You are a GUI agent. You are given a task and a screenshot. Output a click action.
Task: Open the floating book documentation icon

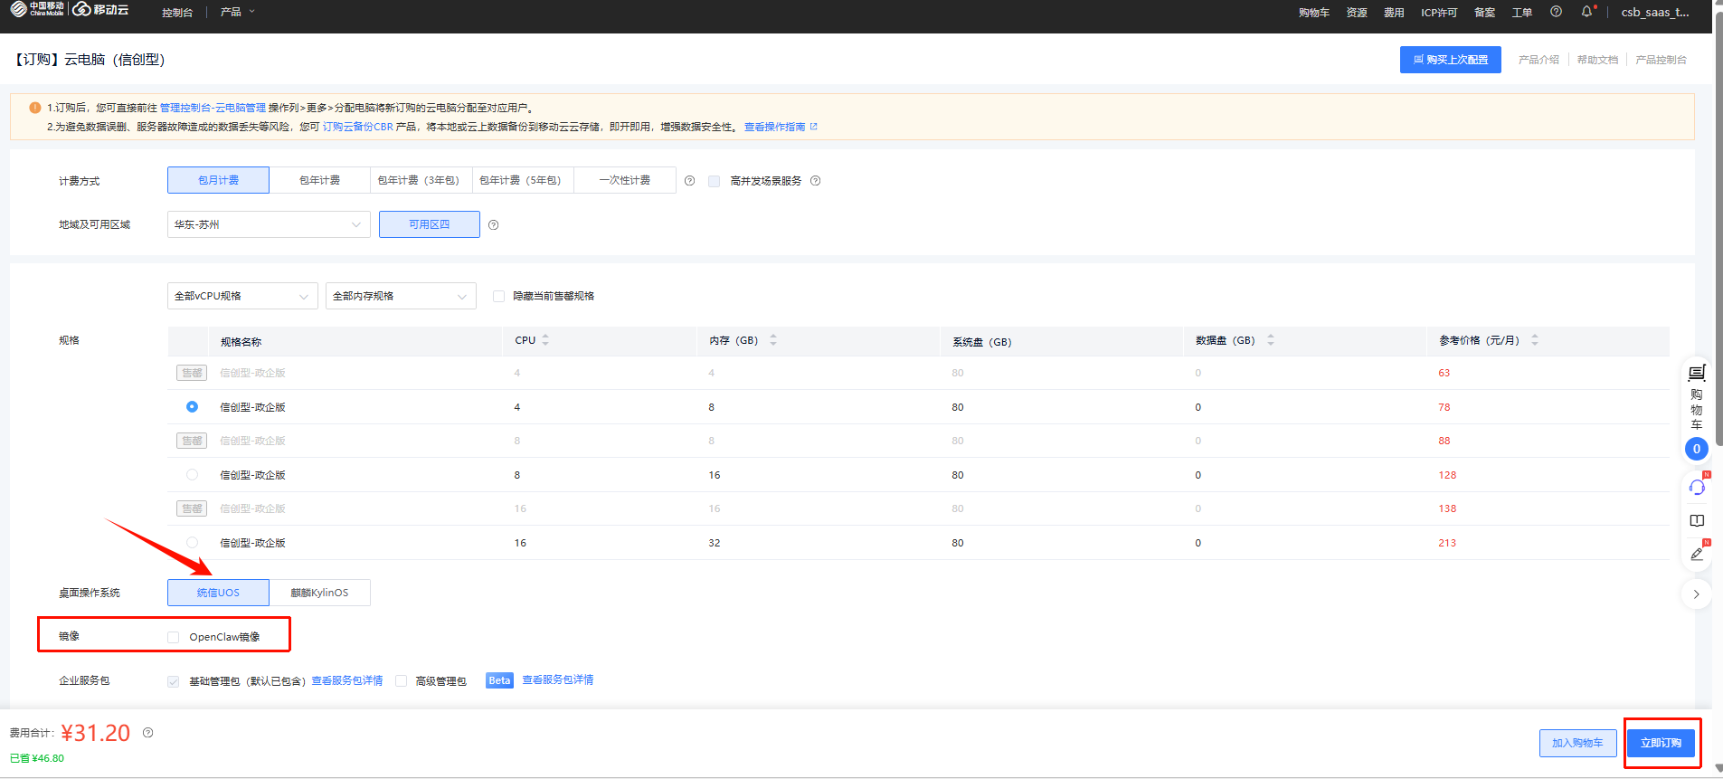pos(1697,521)
